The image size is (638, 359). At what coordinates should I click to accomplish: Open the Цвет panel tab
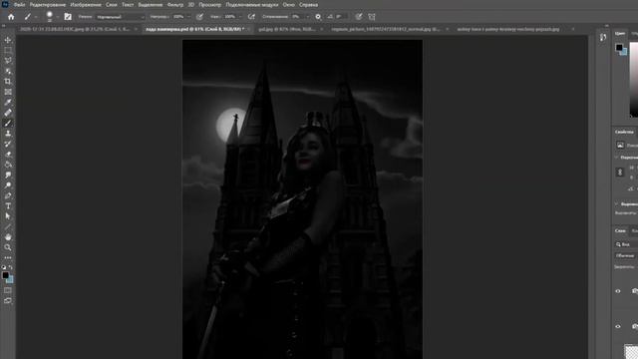(620, 33)
